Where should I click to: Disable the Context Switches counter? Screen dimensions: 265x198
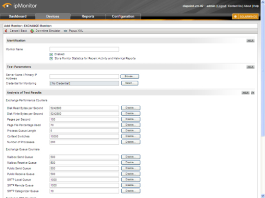pos(131,136)
